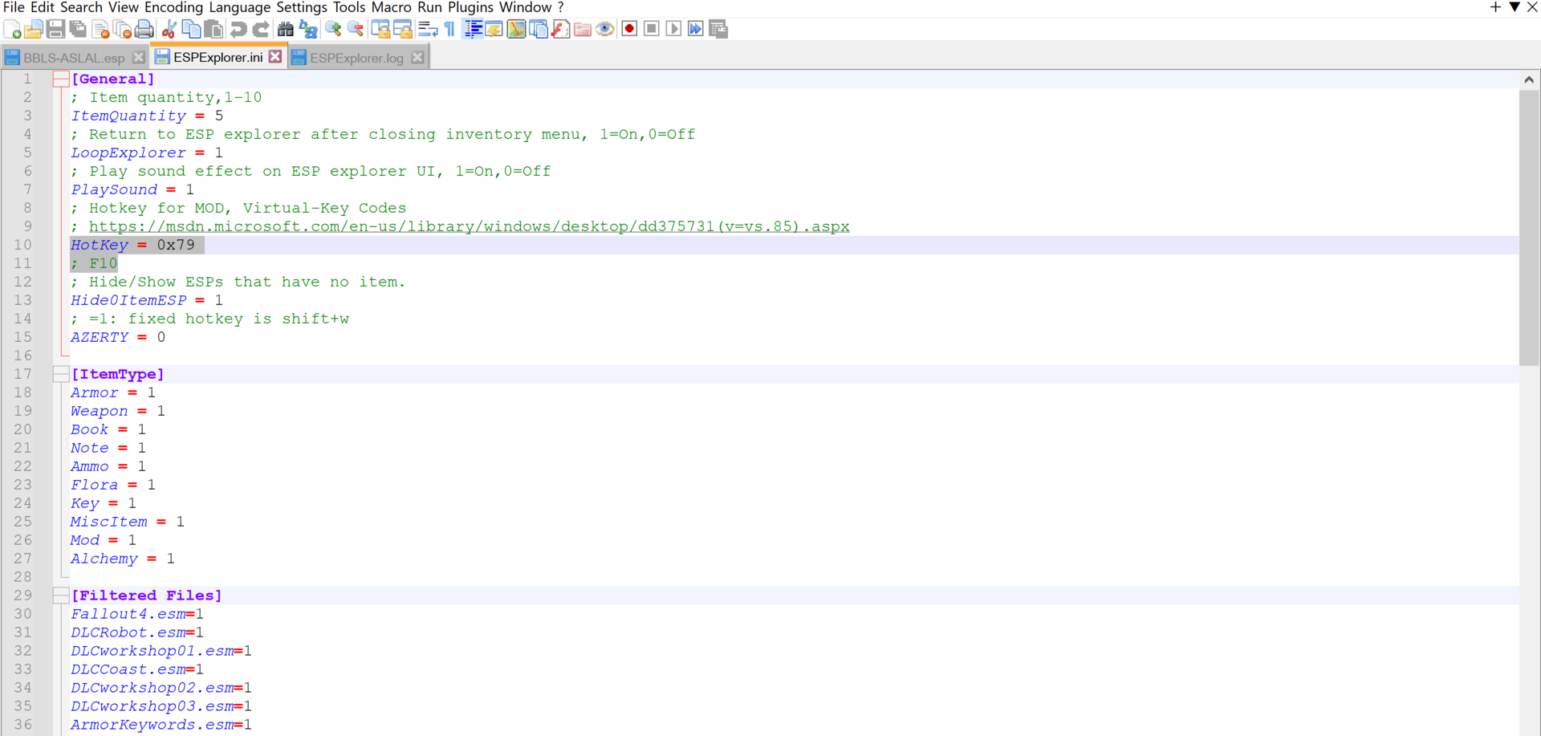Create a new document from the toolbar
Viewport: 1541px width, 736px height.
[x=12, y=30]
